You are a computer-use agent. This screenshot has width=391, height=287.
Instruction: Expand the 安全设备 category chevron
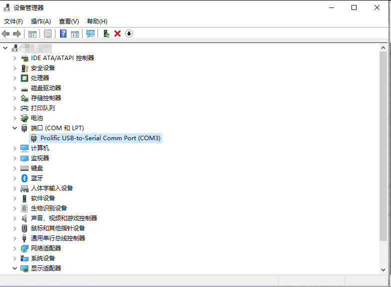click(14, 68)
